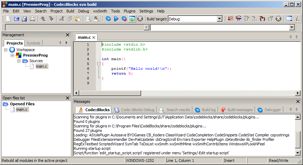This screenshot has width=303, height=165.
Task: Close the Messages panel
Action: [298, 101]
